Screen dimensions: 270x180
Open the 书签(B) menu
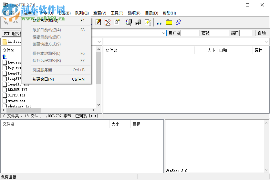64,13
